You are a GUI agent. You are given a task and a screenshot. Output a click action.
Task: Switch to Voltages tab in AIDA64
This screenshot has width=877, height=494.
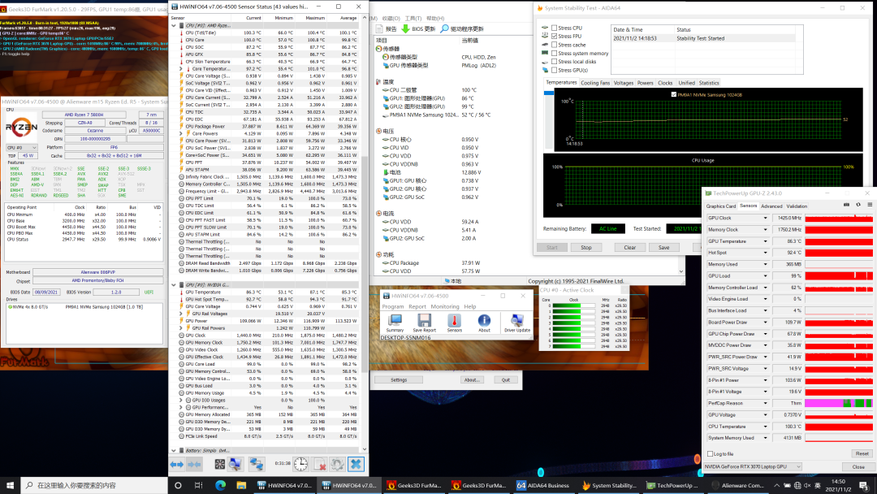coord(623,83)
